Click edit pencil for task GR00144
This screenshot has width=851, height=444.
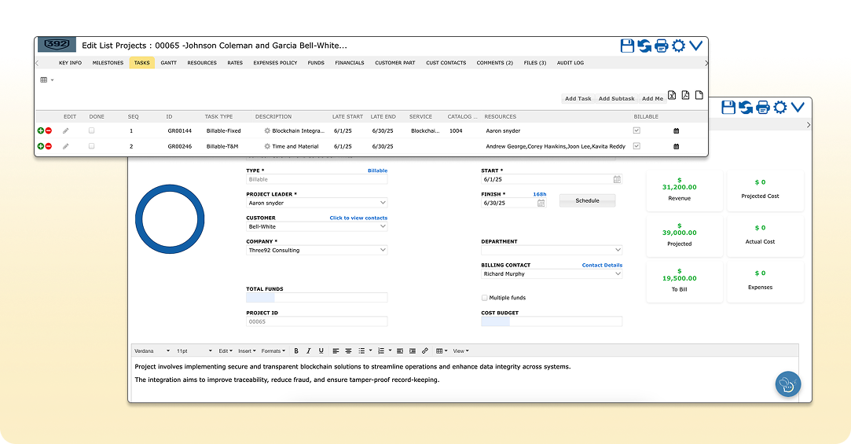pos(66,130)
